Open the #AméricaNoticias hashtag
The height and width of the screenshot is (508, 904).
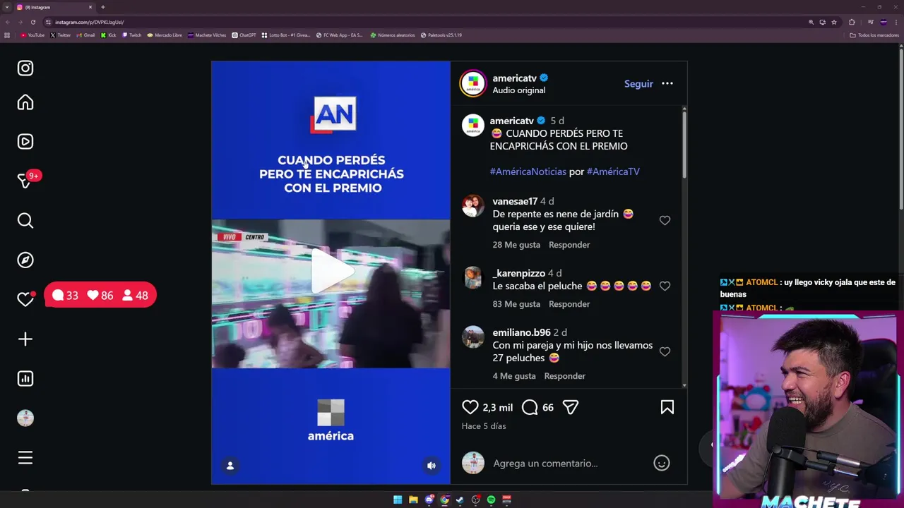[x=528, y=171]
